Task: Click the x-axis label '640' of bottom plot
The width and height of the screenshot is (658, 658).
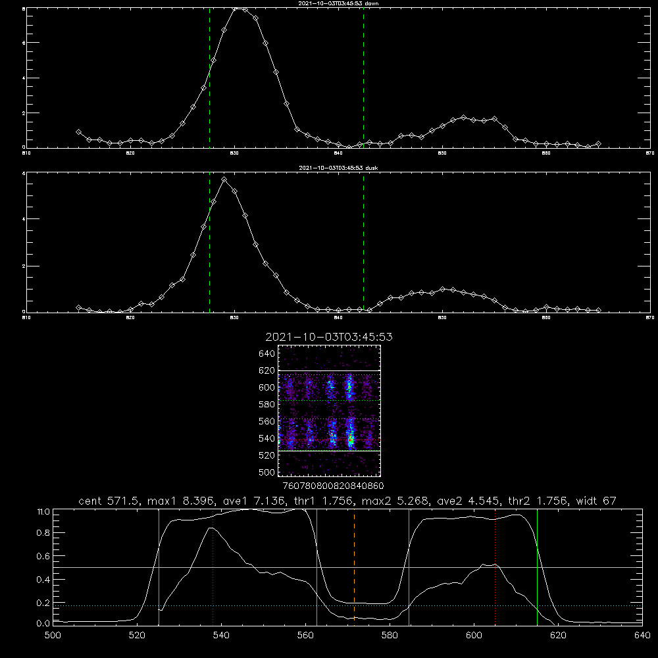Action: [x=642, y=636]
